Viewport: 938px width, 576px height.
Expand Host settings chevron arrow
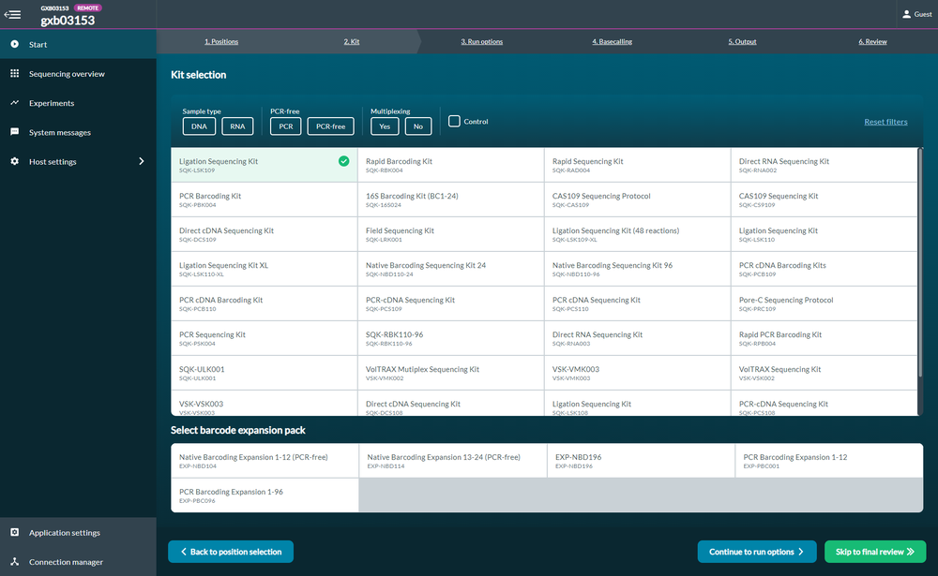click(142, 161)
